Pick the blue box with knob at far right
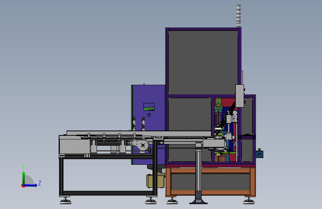The image size is (322, 209). coord(259,154)
